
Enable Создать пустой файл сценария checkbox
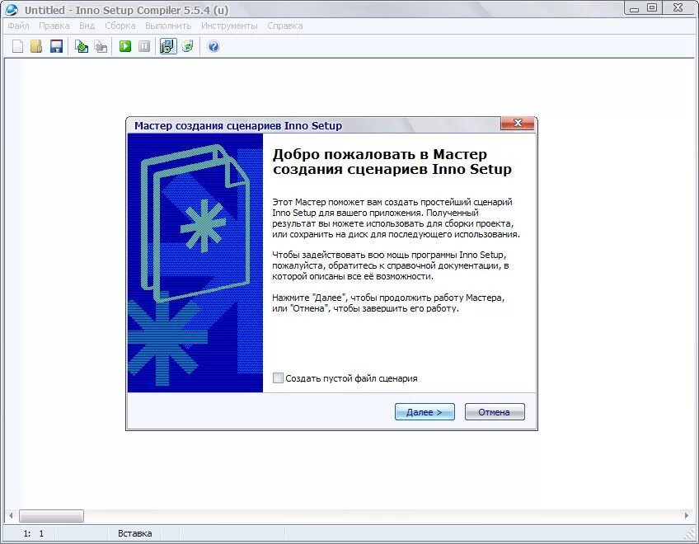(x=278, y=378)
